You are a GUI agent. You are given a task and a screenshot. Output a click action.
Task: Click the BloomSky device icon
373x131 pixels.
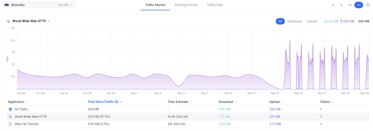pyautogui.click(x=7, y=5)
